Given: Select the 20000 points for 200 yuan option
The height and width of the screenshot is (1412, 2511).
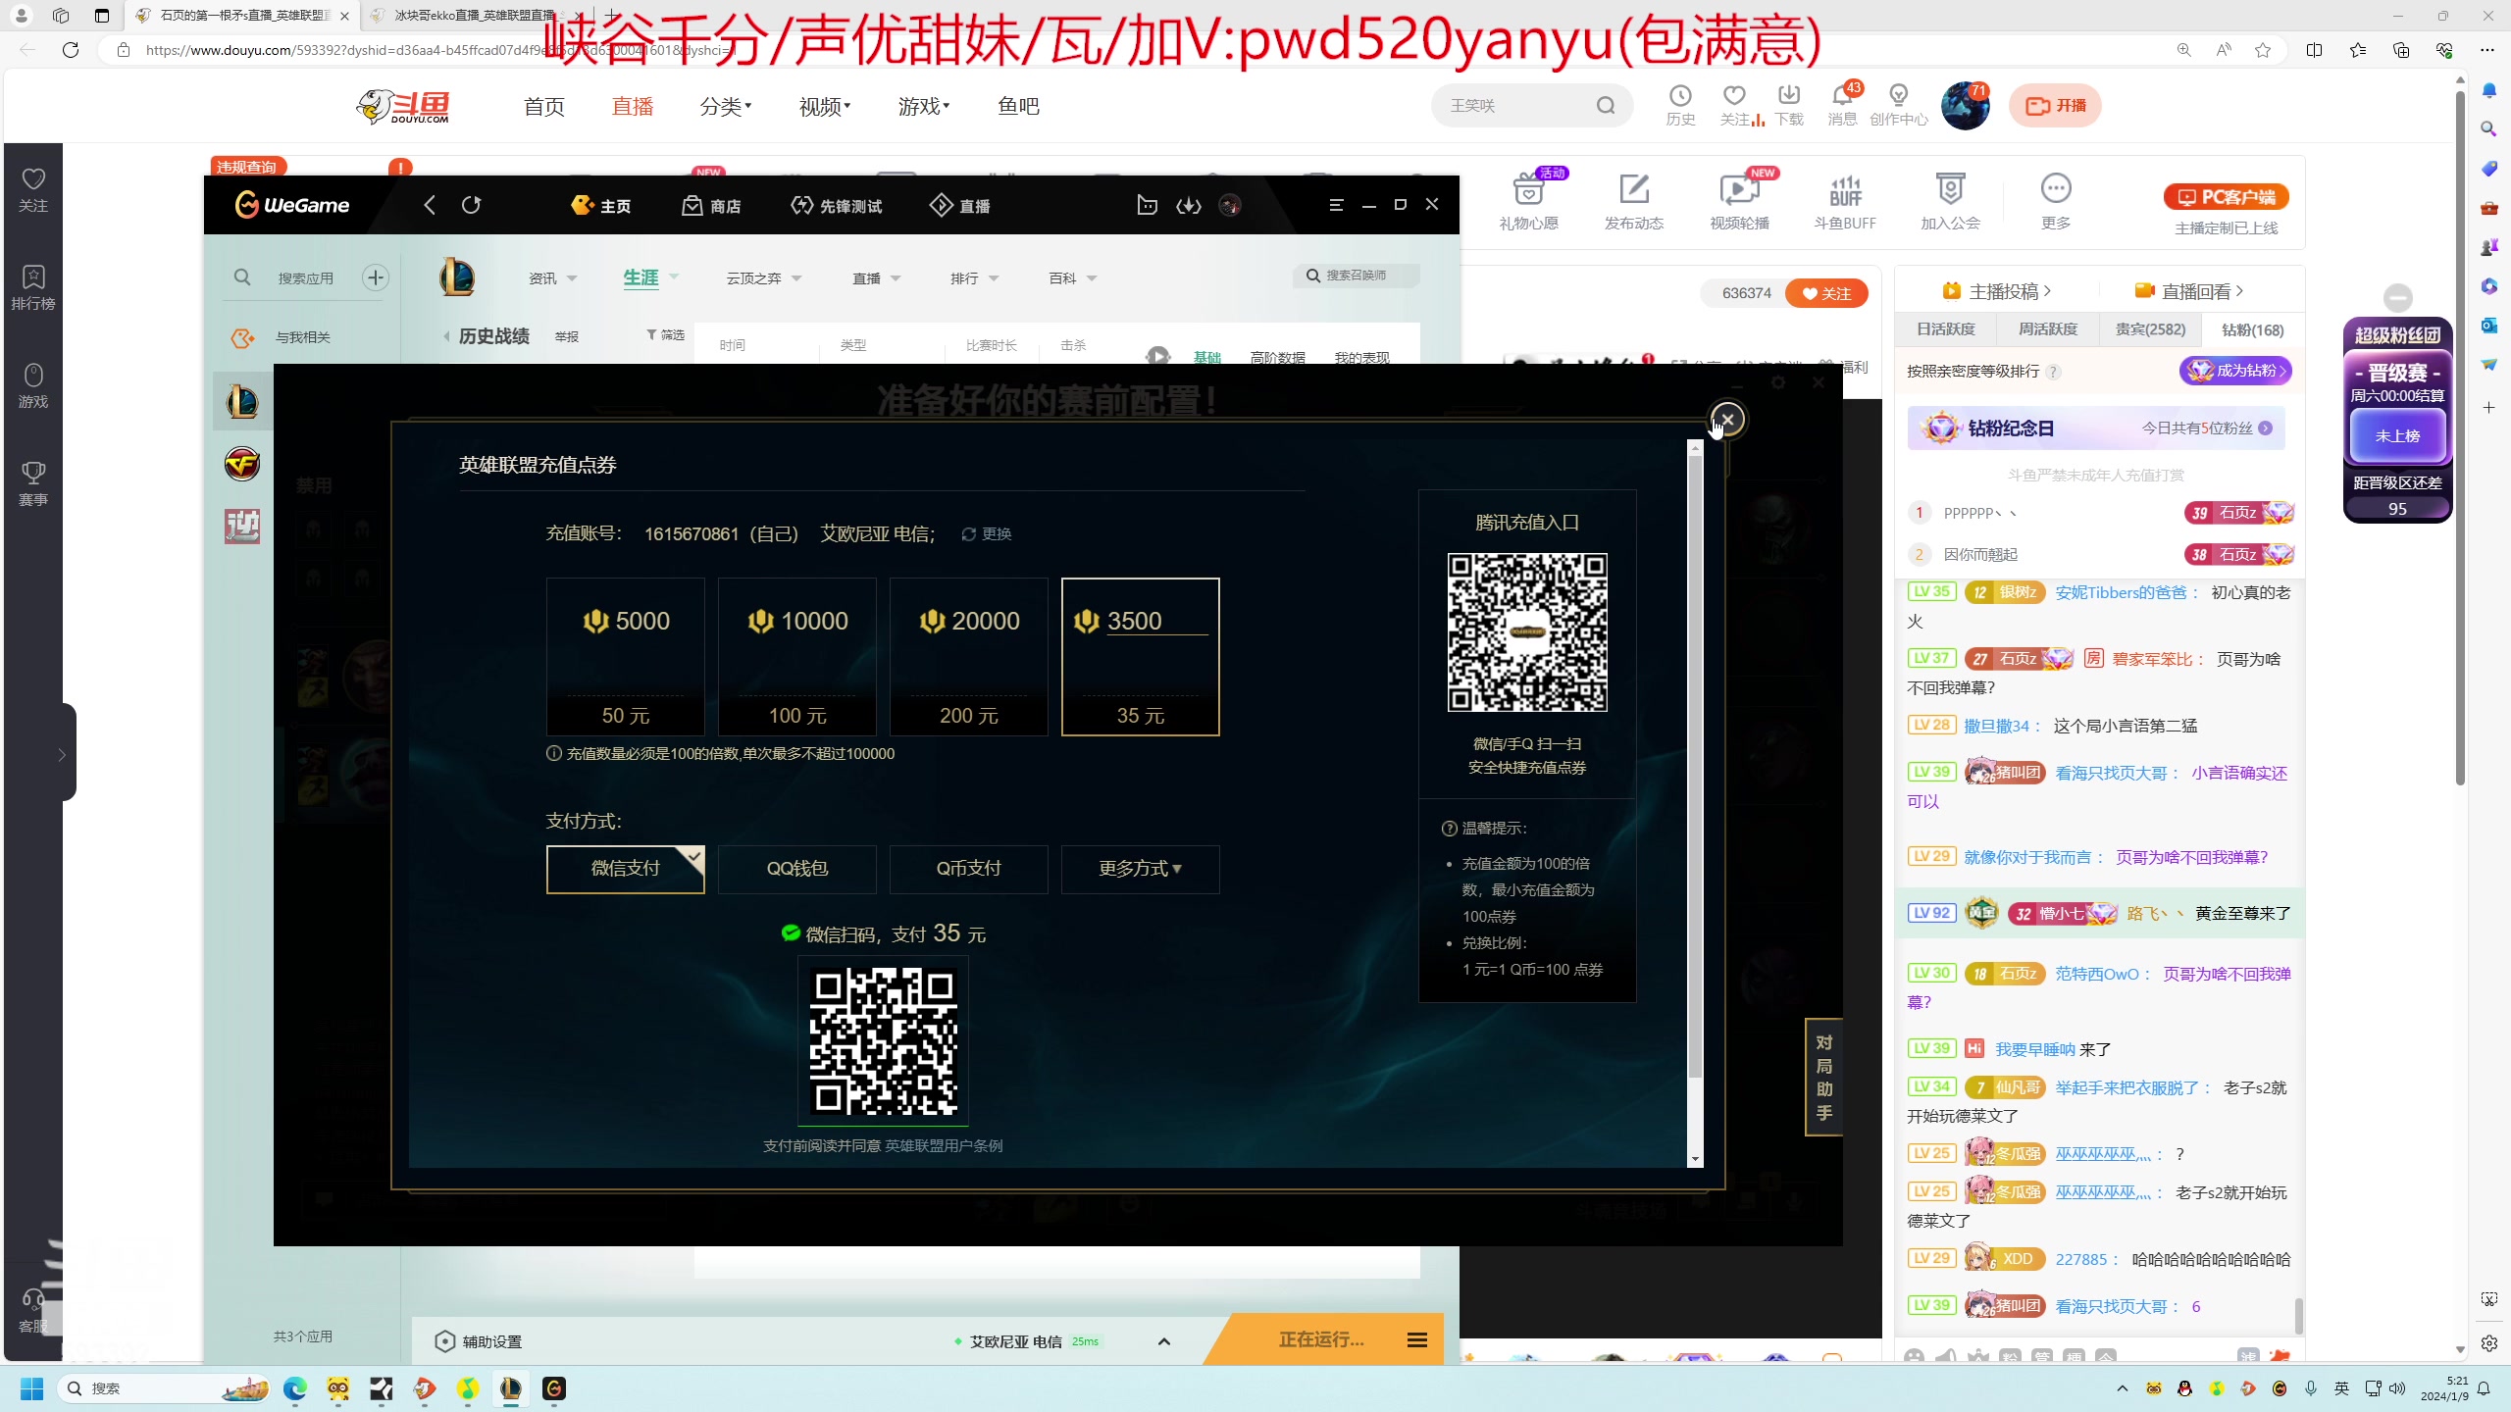Looking at the screenshot, I should tap(969, 656).
